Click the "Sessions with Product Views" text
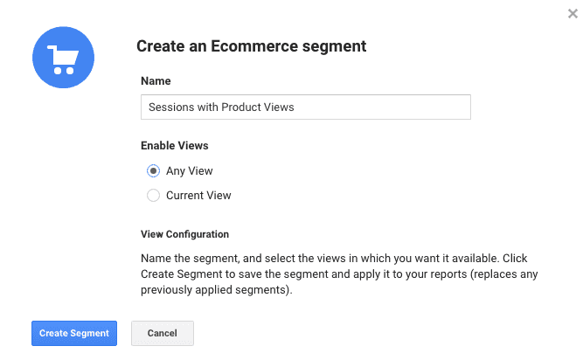 pyautogui.click(x=220, y=107)
